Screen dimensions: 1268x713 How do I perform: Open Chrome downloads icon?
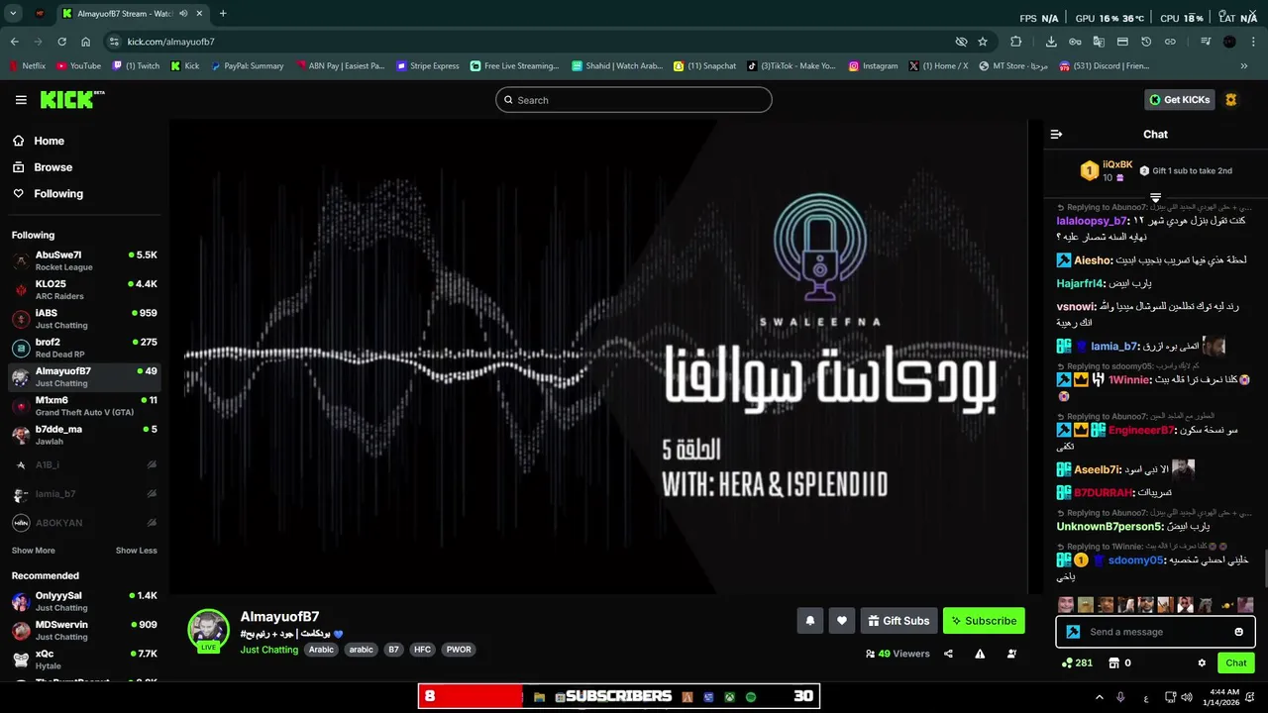(x=1051, y=42)
